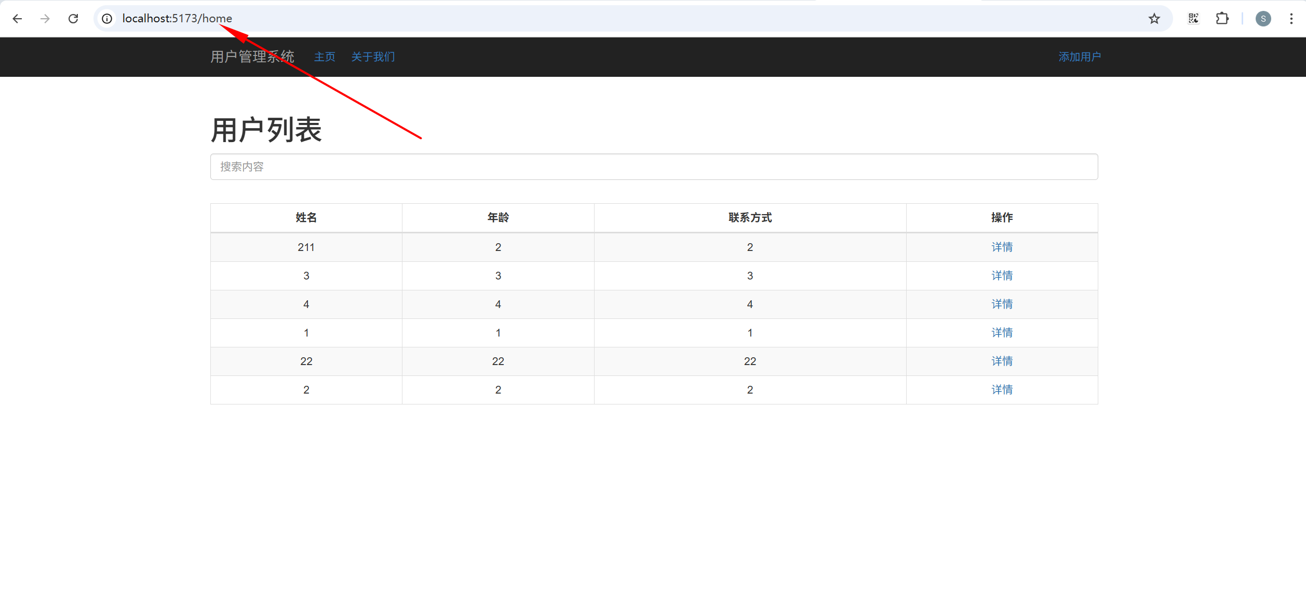Open the QR code icon in toolbar

[1193, 19]
